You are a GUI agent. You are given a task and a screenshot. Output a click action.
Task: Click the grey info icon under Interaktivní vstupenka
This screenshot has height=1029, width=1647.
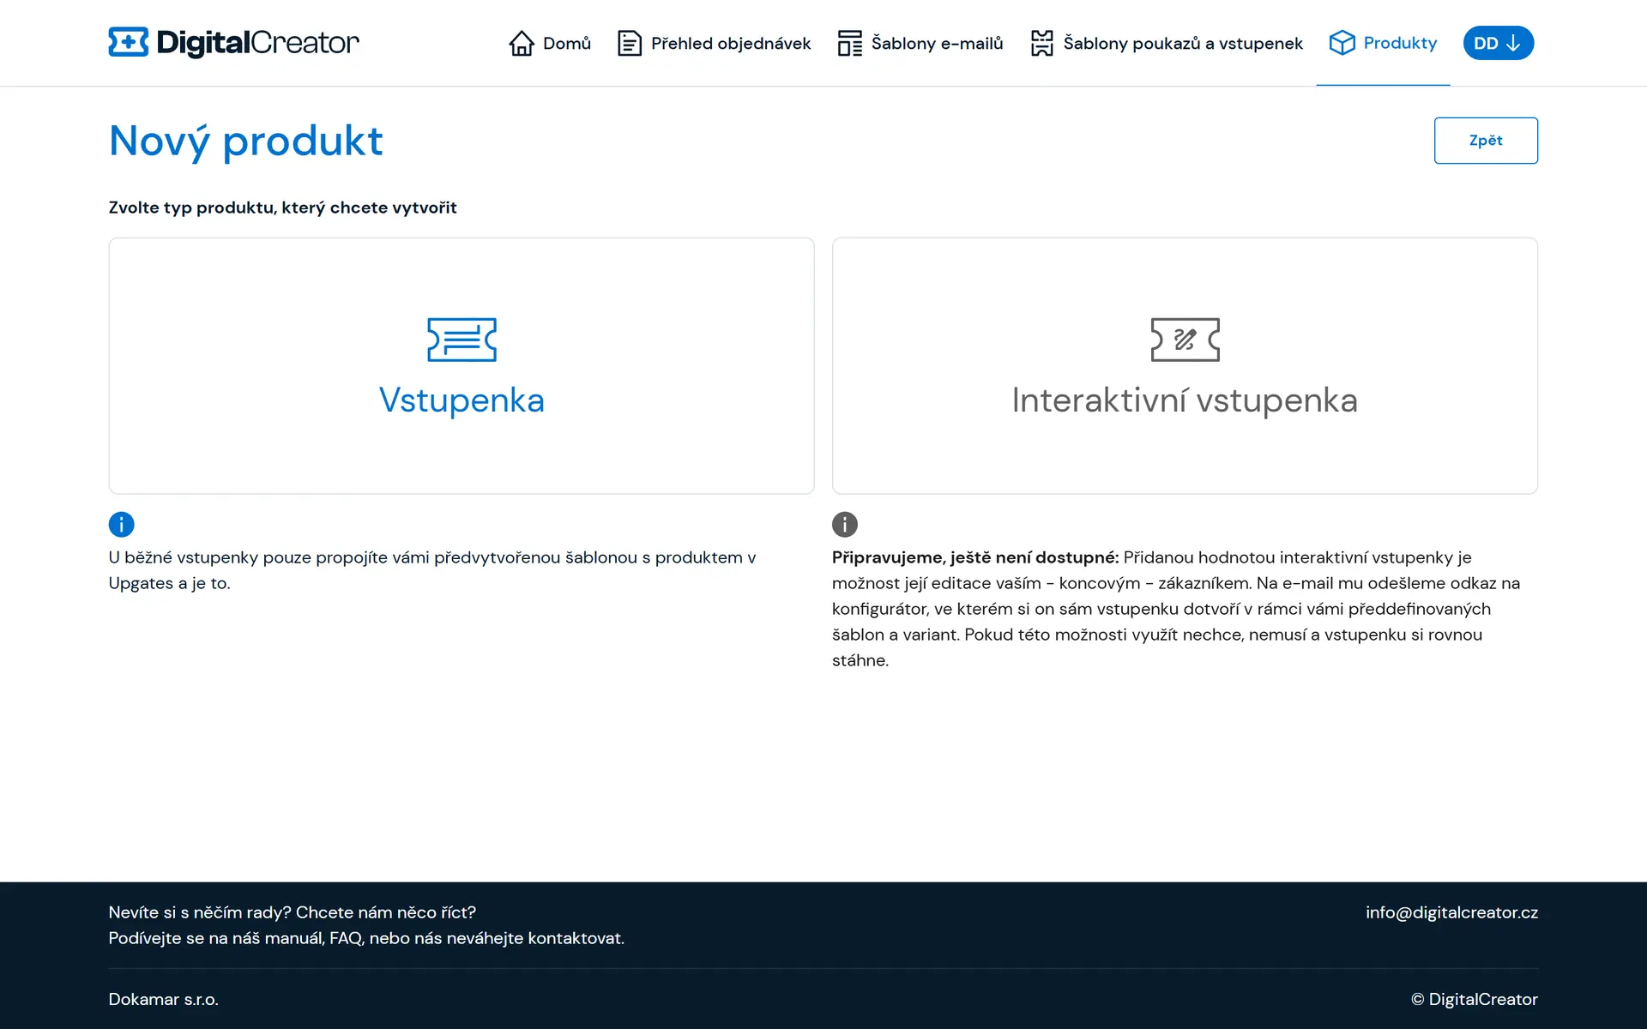pos(845,524)
